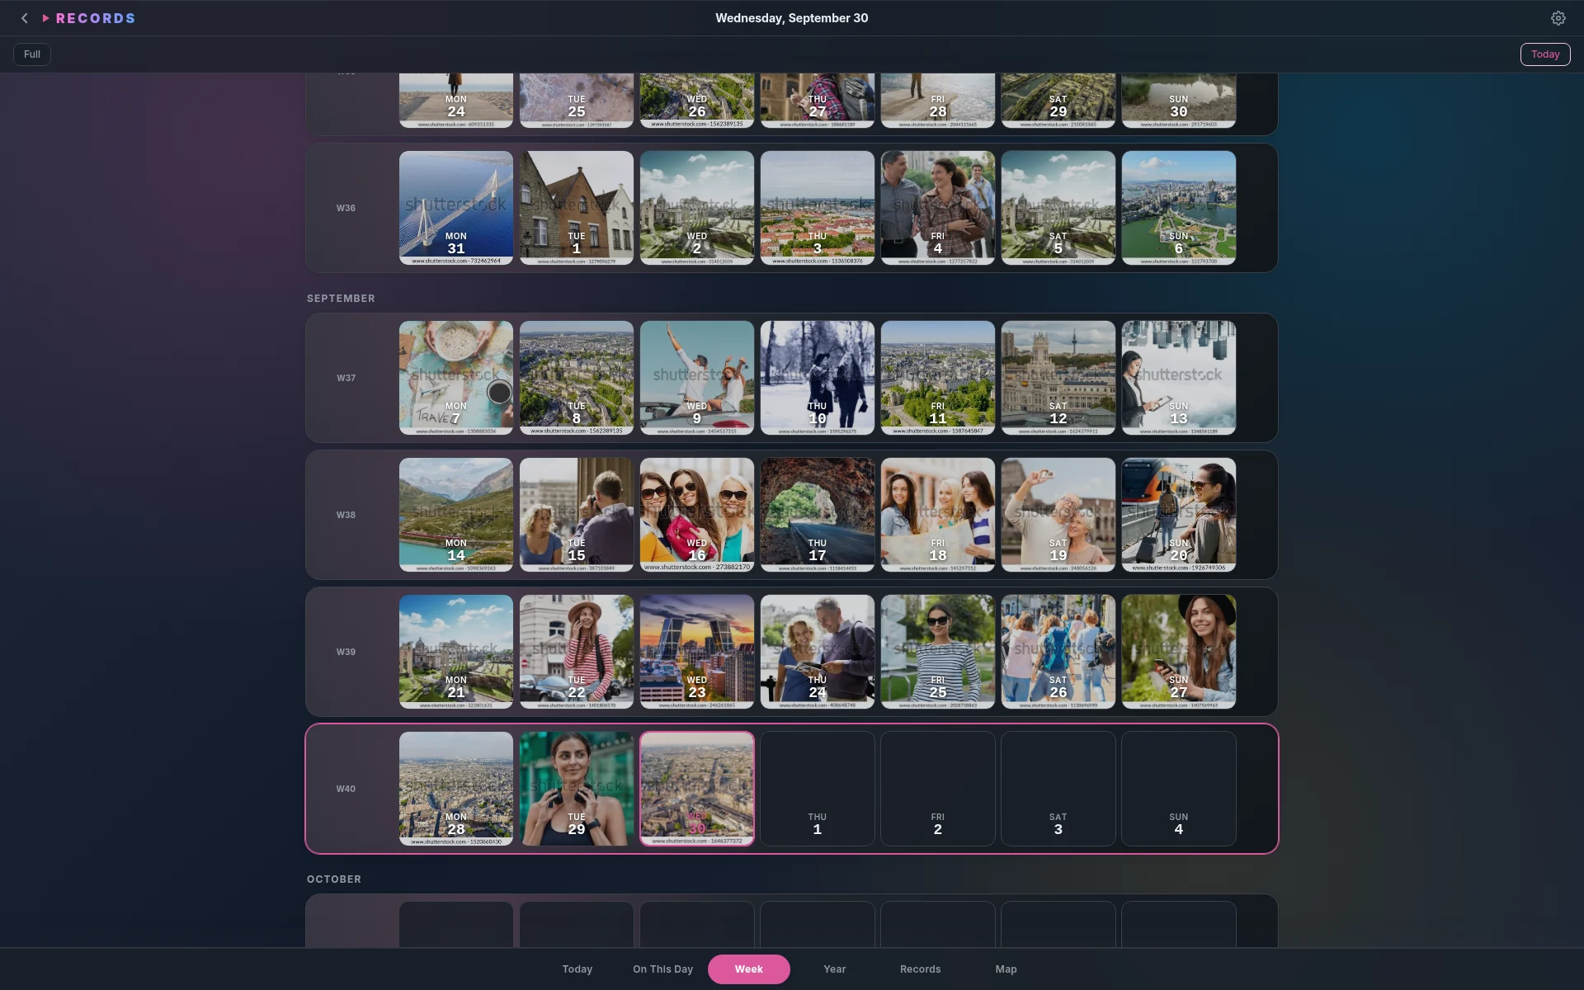Viewport: 1584px width, 990px height.
Task: Jump to Today using top-right button
Action: tap(1544, 54)
